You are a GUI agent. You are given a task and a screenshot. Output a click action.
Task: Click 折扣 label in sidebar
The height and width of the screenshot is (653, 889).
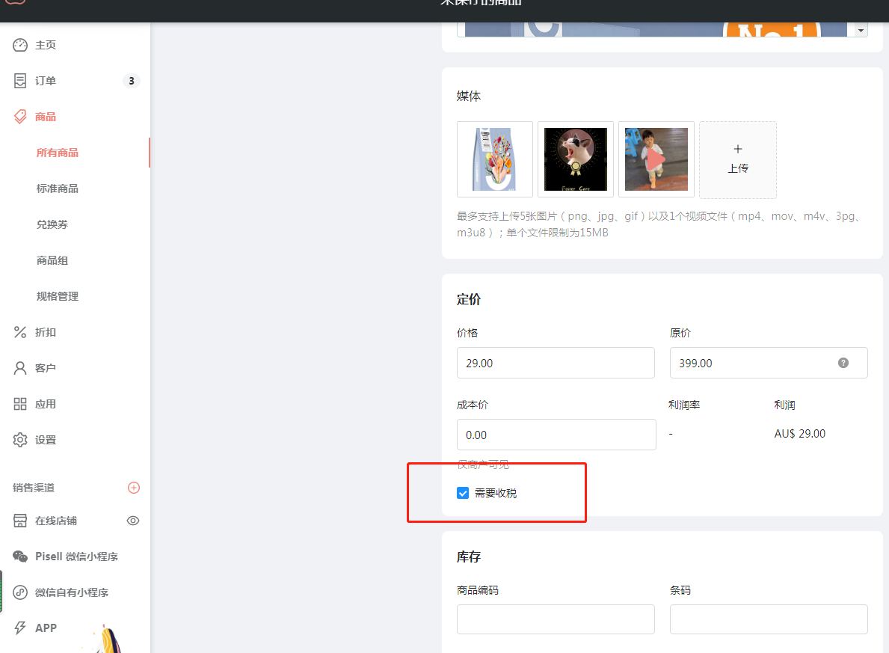point(46,332)
